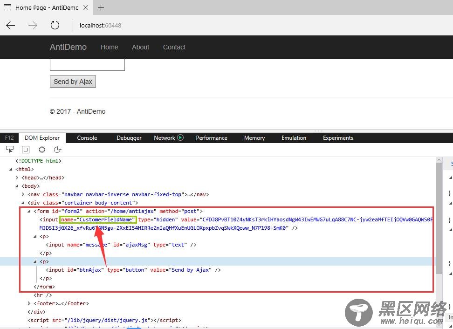Image resolution: width=453 pixels, height=329 pixels.
Task: Open the About page link
Action: [x=140, y=47]
